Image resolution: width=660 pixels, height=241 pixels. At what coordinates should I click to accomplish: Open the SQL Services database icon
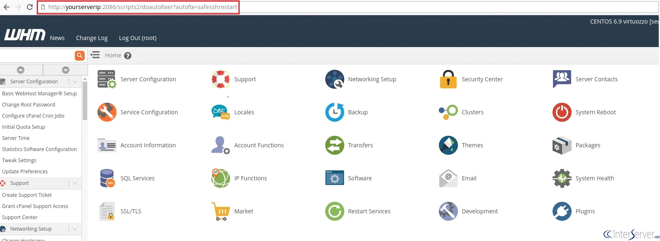click(107, 178)
